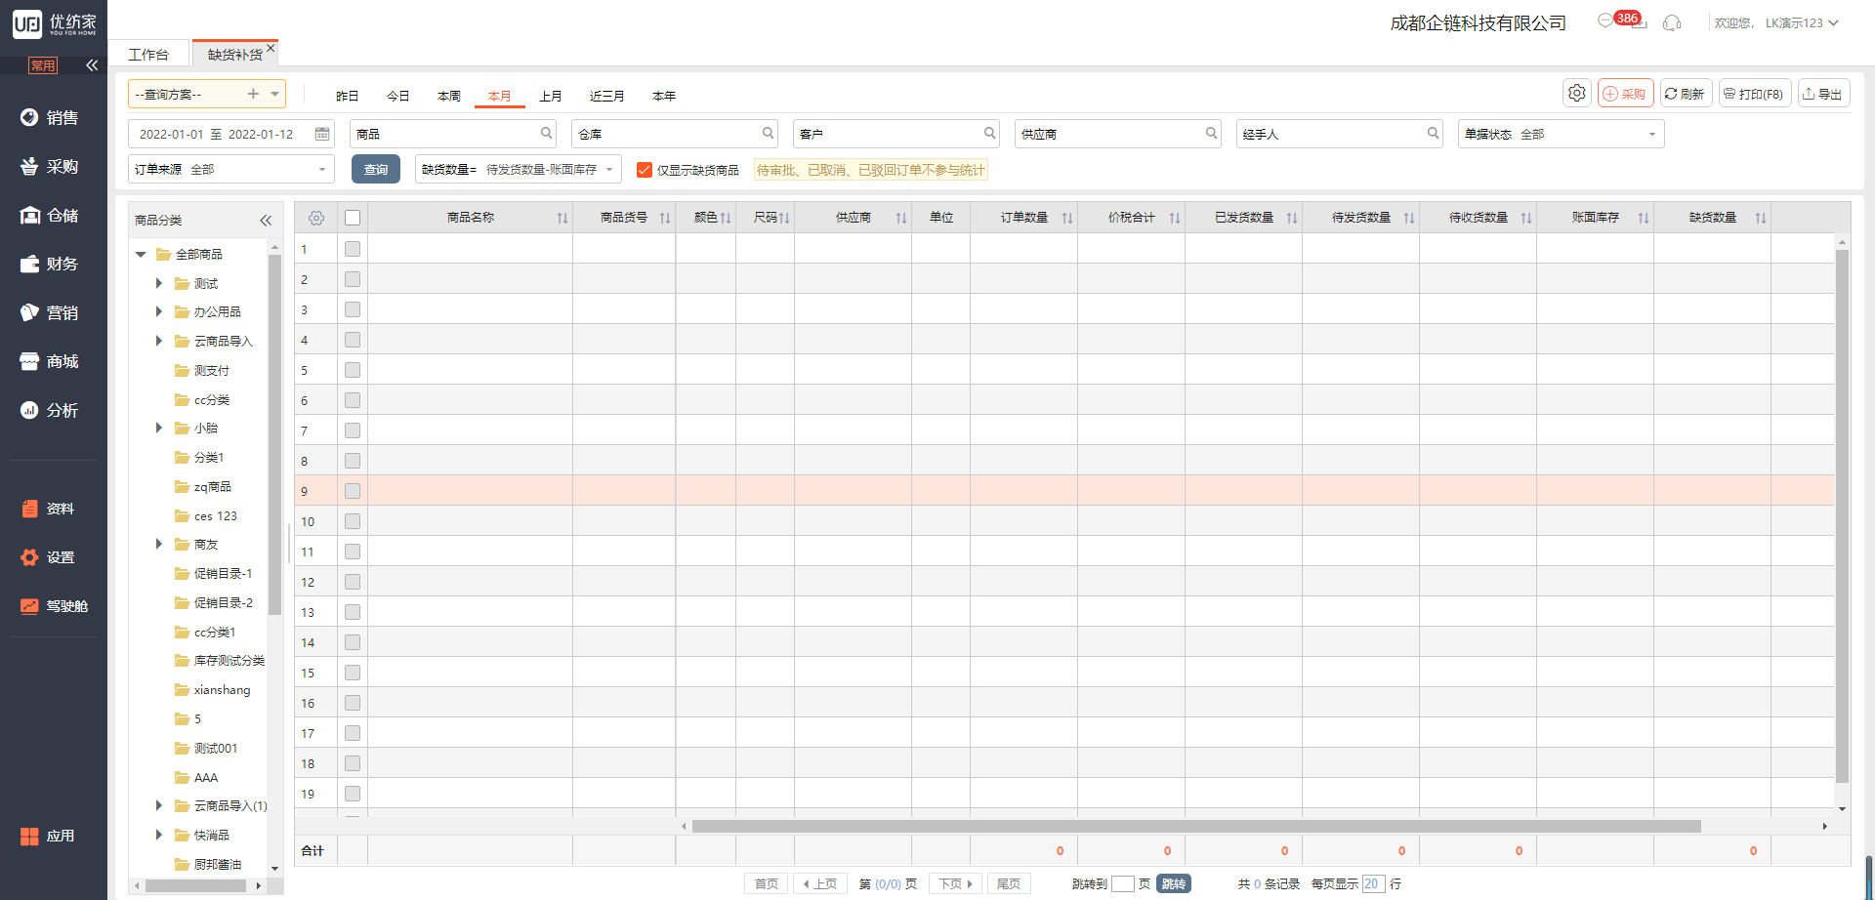Collapse the left sidebar with double-chevron icon
The image size is (1875, 900).
point(92,65)
